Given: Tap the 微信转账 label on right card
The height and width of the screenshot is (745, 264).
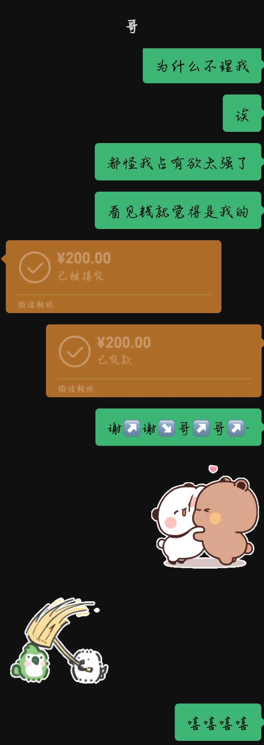Looking at the screenshot, I should (76, 389).
